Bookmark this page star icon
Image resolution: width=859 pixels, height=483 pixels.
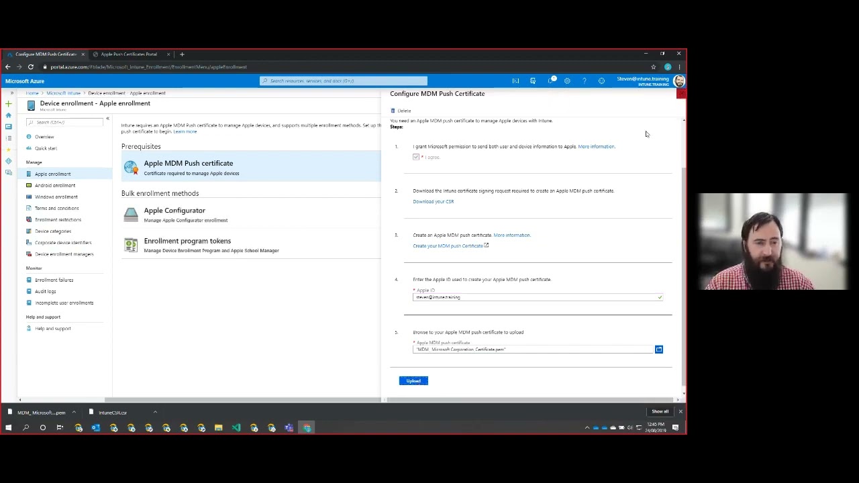(653, 67)
